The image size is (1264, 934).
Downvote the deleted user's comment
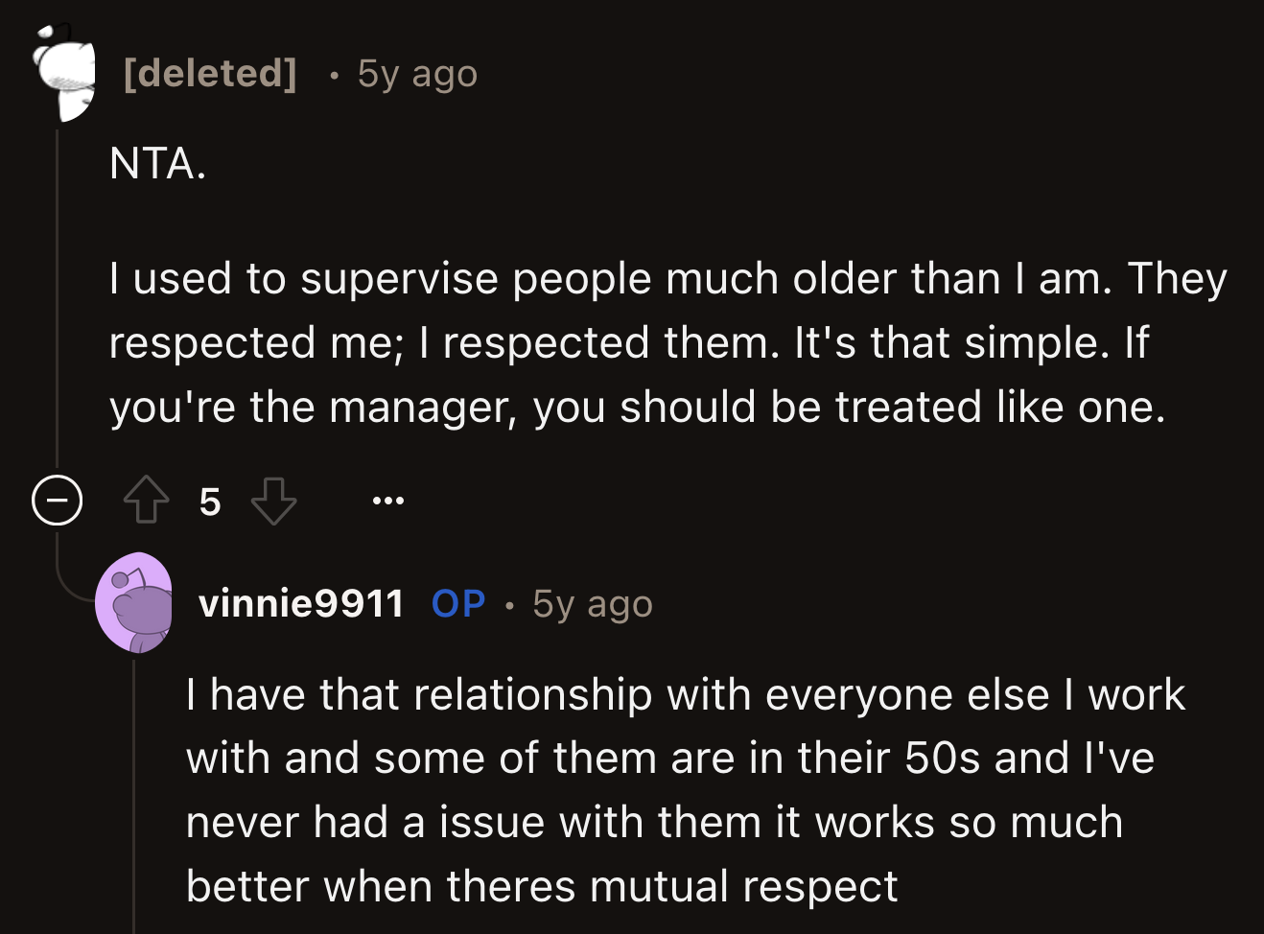(273, 500)
